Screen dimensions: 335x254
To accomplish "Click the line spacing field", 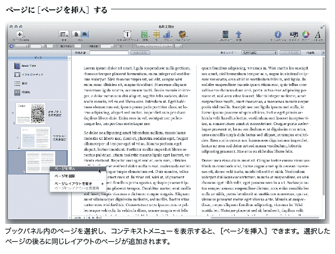I will pyautogui.click(x=78, y=46).
